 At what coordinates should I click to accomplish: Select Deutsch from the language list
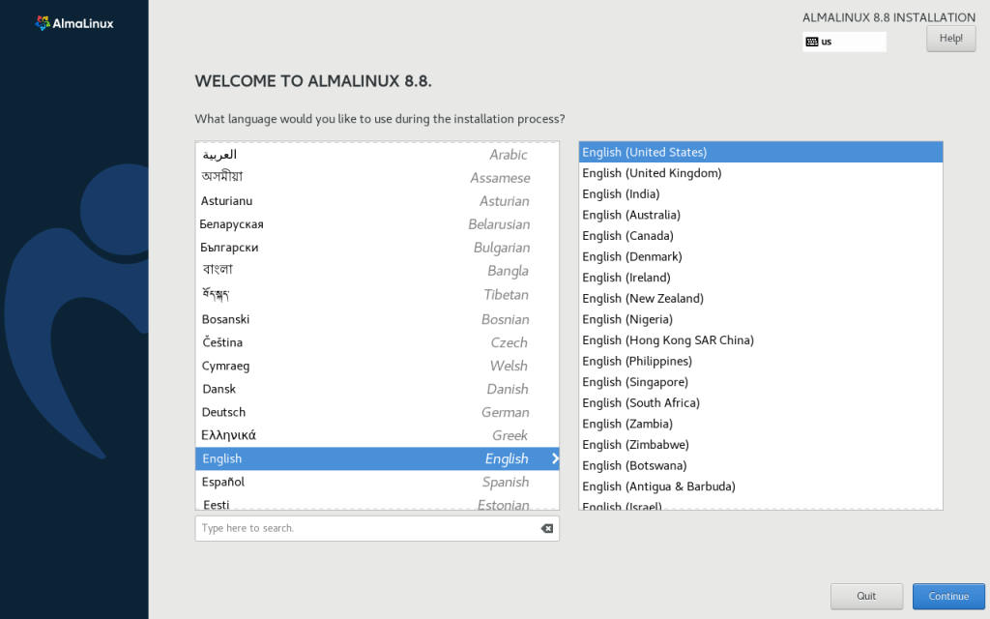377,412
